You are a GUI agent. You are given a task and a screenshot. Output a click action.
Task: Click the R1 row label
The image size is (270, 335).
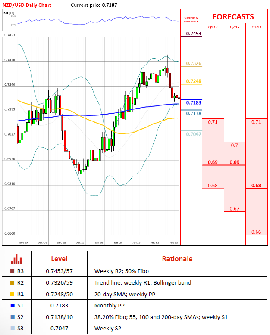20,294
